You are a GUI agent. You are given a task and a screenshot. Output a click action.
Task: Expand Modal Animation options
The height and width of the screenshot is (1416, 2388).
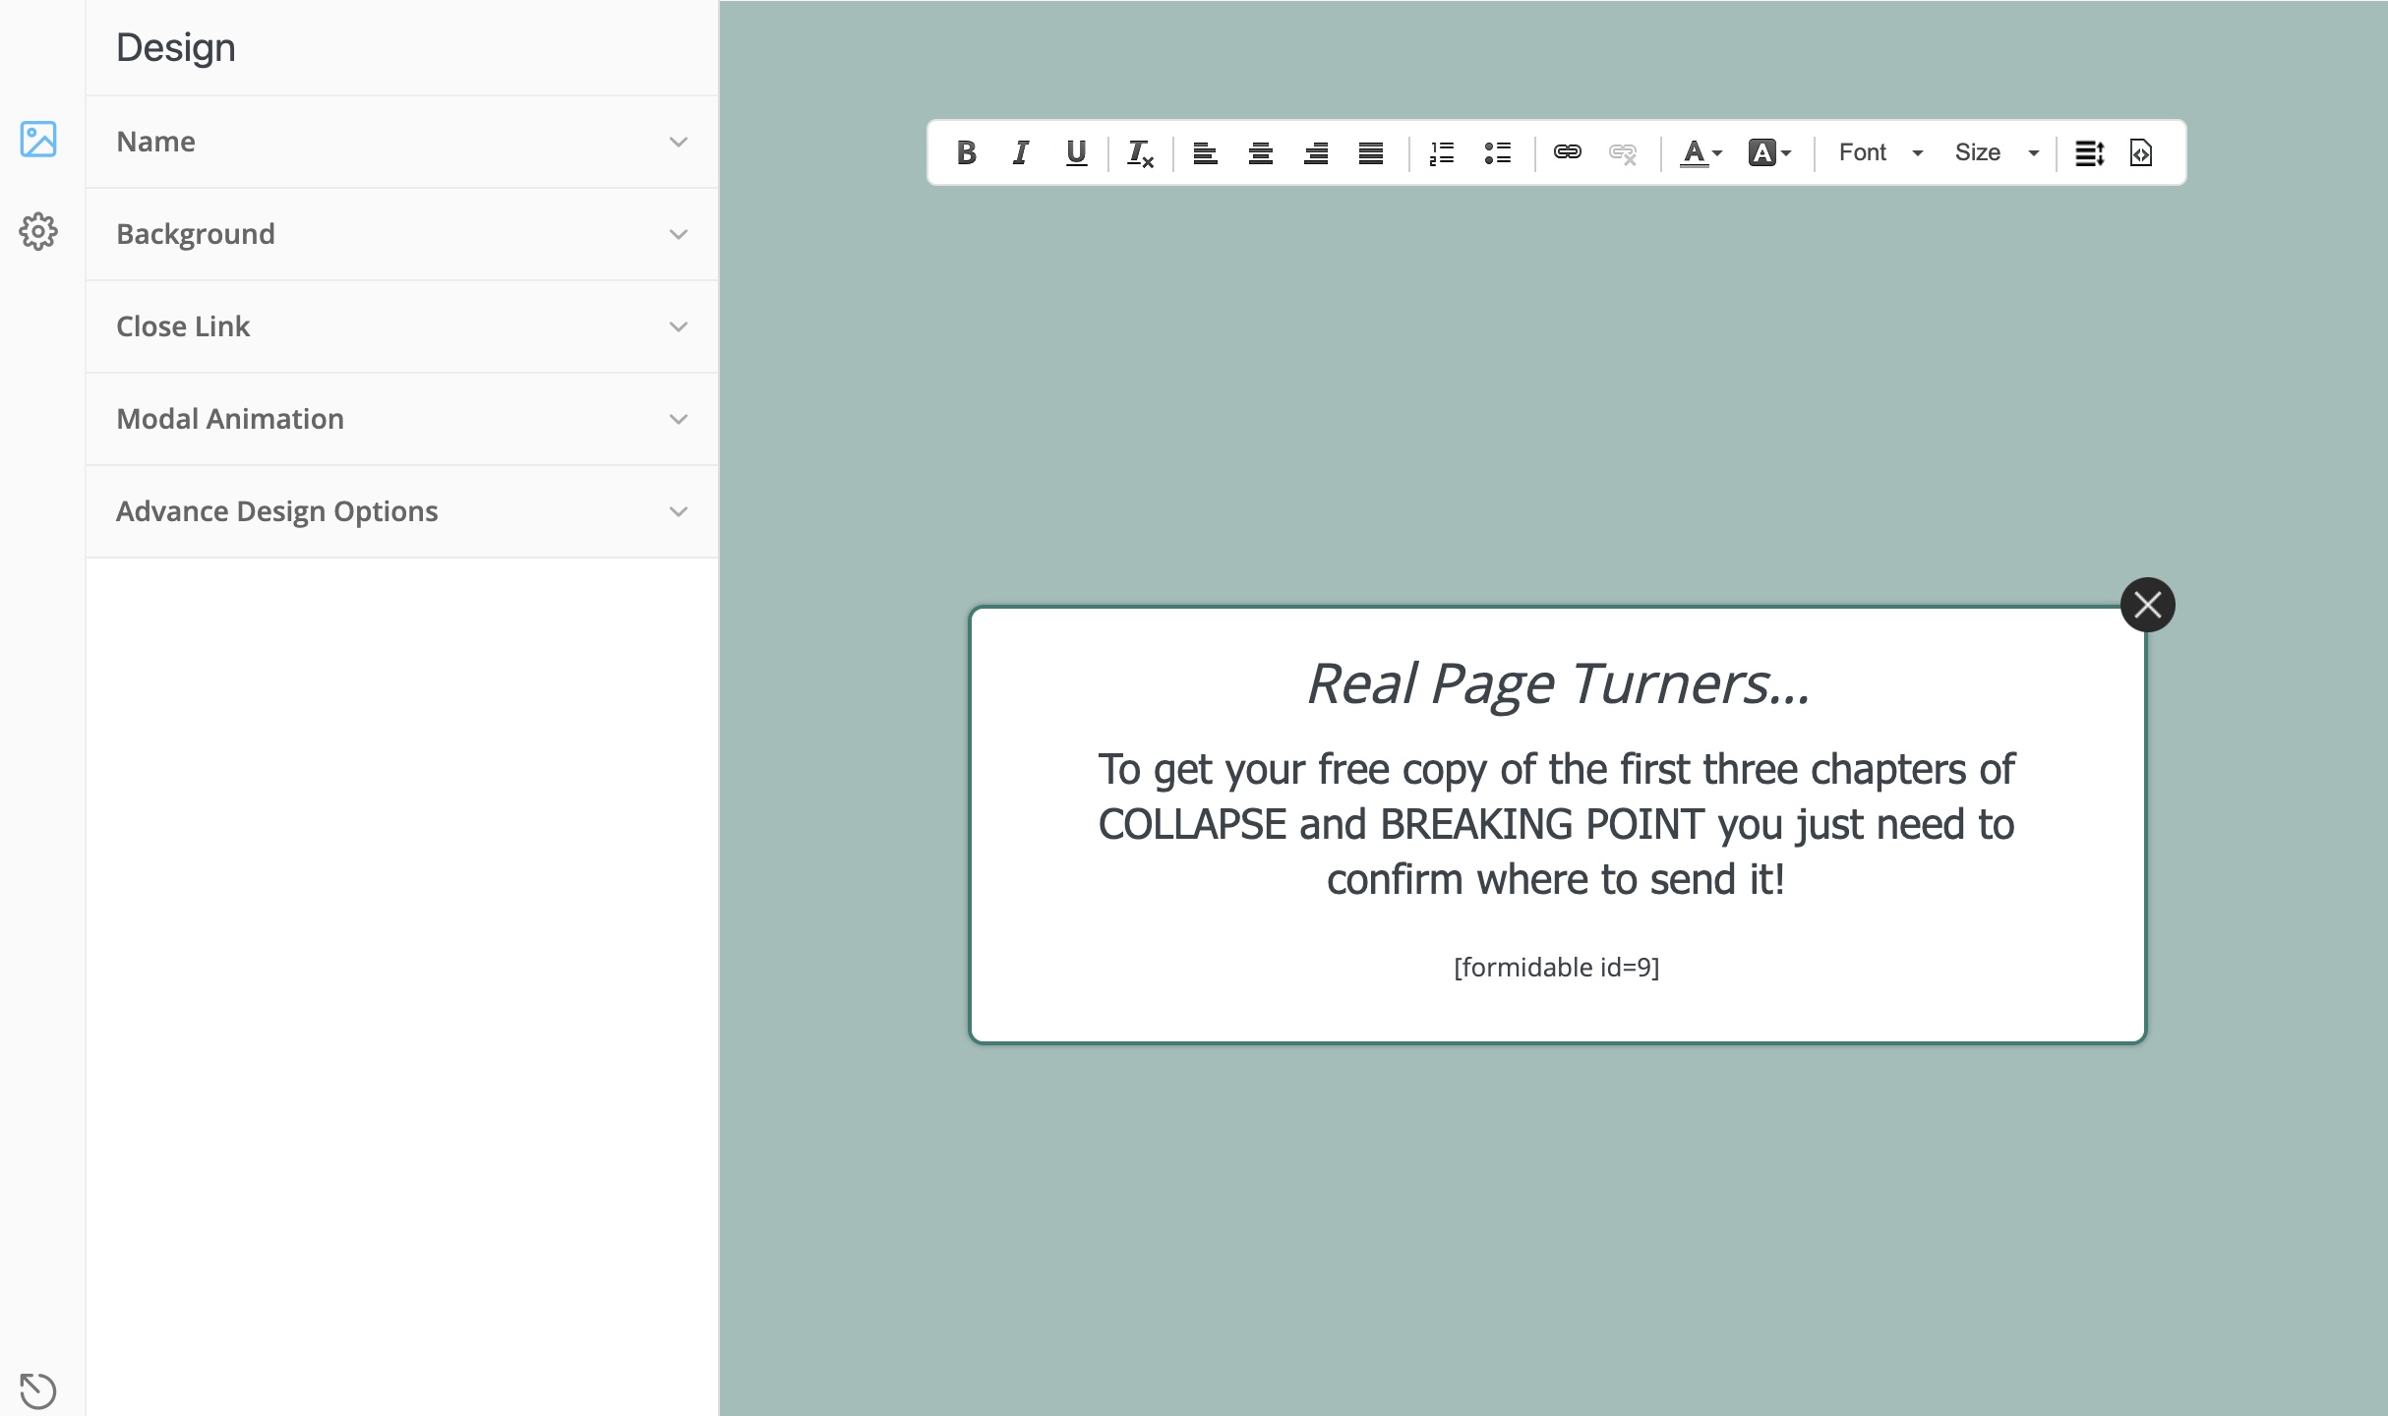tap(401, 419)
